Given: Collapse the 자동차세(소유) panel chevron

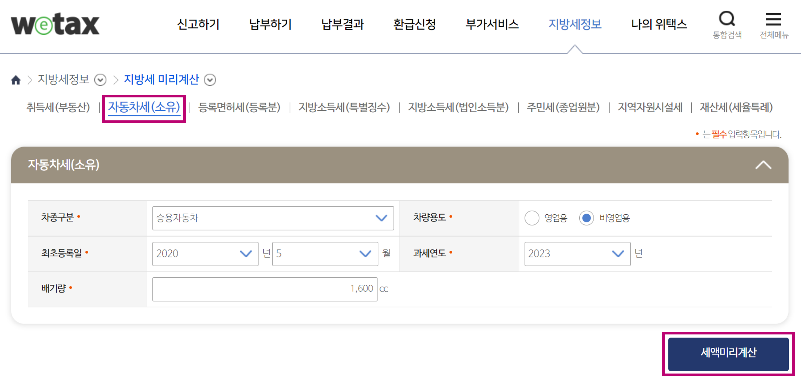Looking at the screenshot, I should [x=763, y=165].
